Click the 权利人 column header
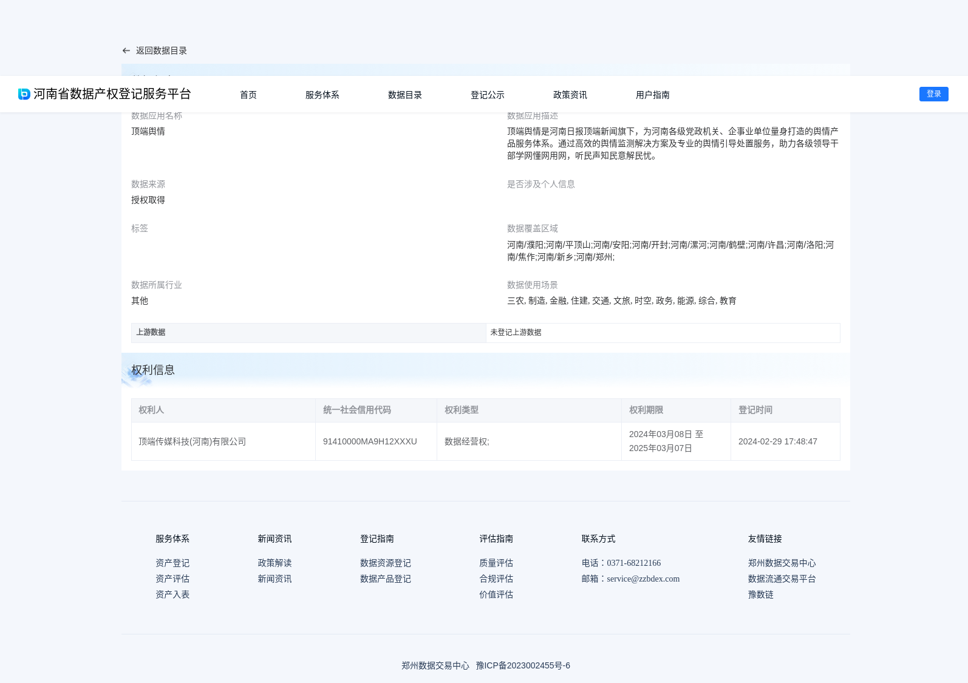 click(x=223, y=410)
